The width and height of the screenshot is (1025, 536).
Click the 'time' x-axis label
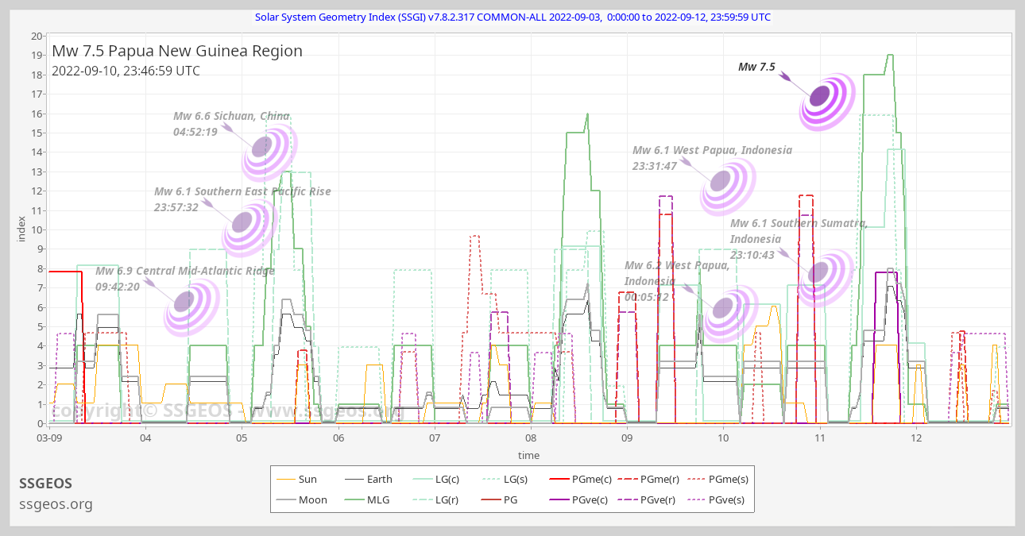coord(528,455)
